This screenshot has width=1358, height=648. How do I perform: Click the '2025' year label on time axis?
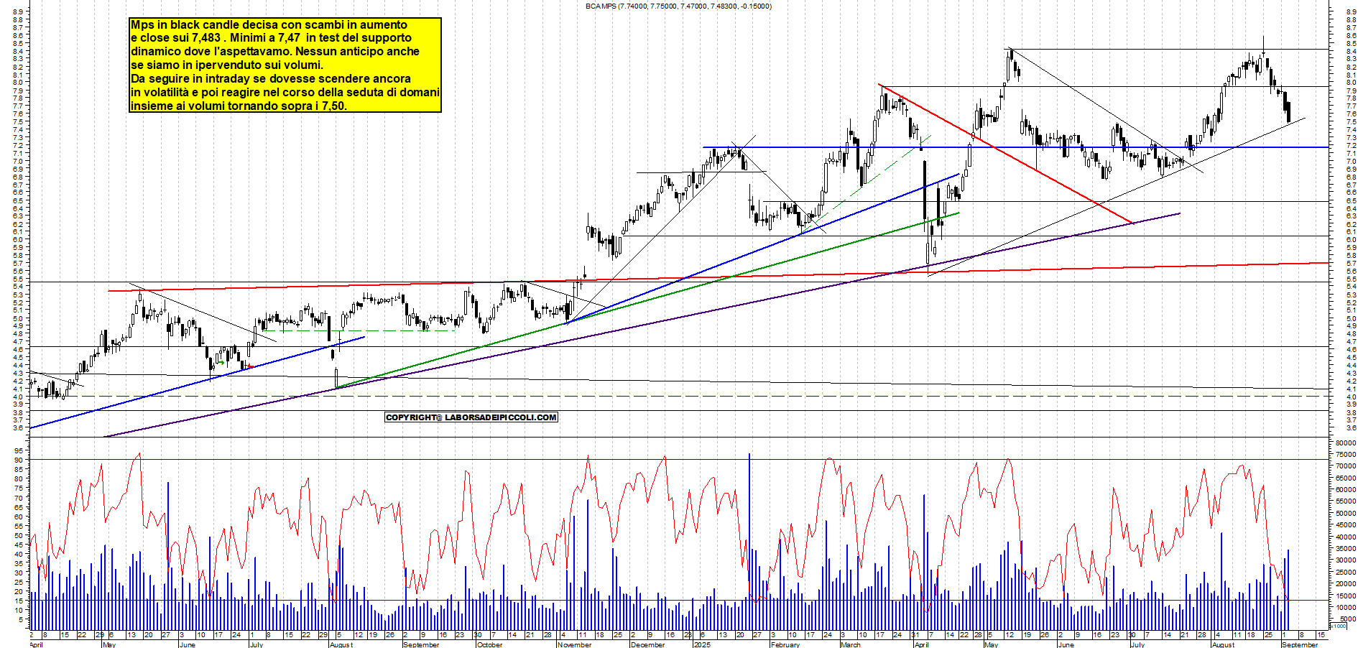tap(702, 644)
